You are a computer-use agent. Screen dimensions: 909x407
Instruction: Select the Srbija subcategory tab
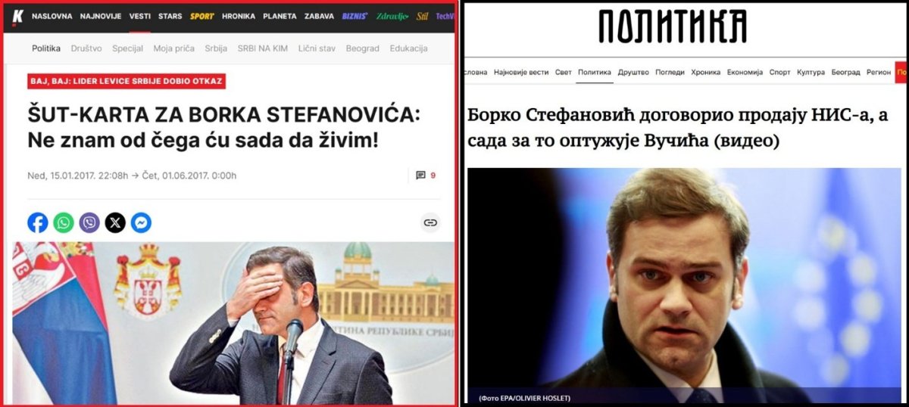[216, 48]
